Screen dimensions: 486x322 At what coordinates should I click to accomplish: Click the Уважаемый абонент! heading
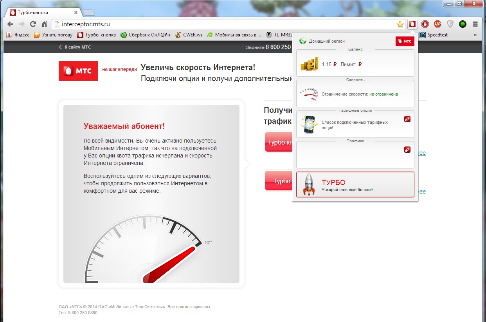point(124,126)
